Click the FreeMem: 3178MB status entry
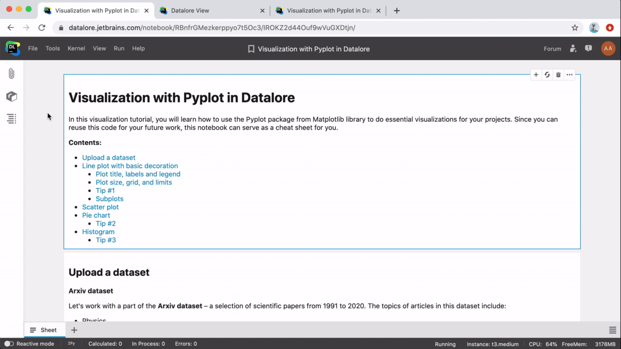Screen dimensions: 621x349 [589, 344]
